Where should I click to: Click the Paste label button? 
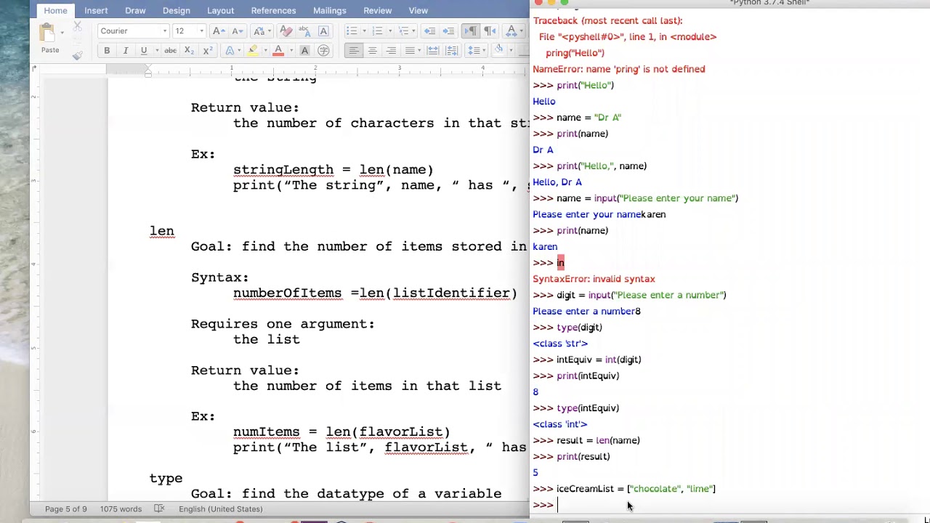click(x=50, y=50)
